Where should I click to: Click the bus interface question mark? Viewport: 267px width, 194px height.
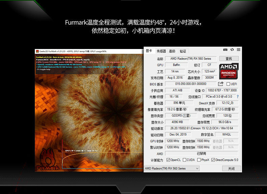pos(238,97)
